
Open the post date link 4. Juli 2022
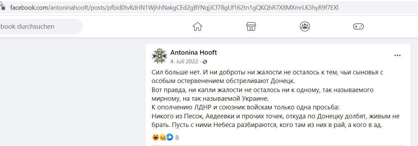(x=184, y=62)
